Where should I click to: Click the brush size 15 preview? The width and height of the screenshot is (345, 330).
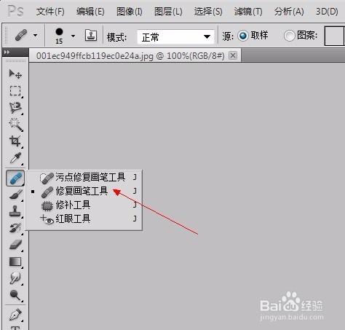click(x=59, y=36)
